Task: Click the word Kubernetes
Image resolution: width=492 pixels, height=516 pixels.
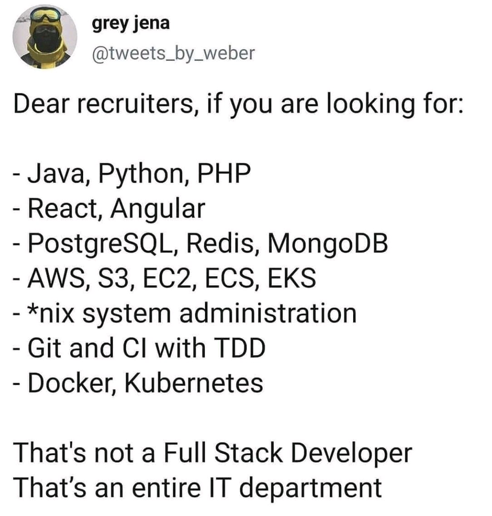Action: 193,383
